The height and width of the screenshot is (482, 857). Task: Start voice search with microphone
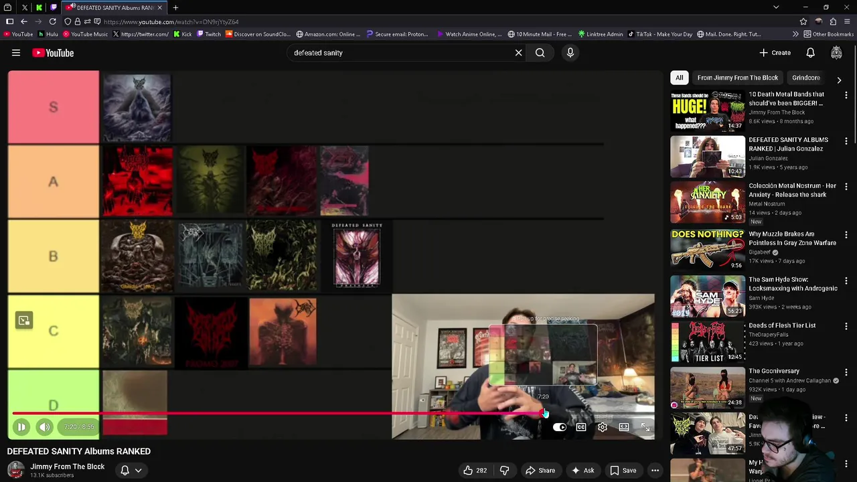pyautogui.click(x=570, y=53)
